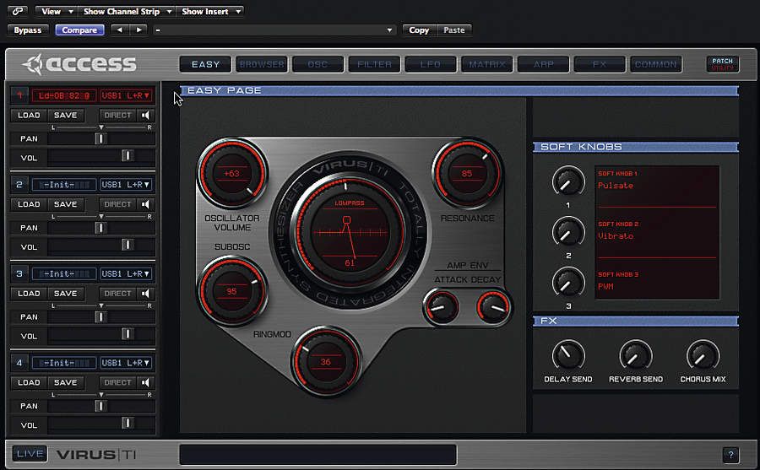
Task: Open the Show Insert dropdown
Action: [x=210, y=11]
